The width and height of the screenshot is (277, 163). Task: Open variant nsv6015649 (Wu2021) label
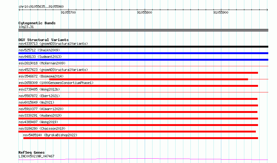point(36,102)
